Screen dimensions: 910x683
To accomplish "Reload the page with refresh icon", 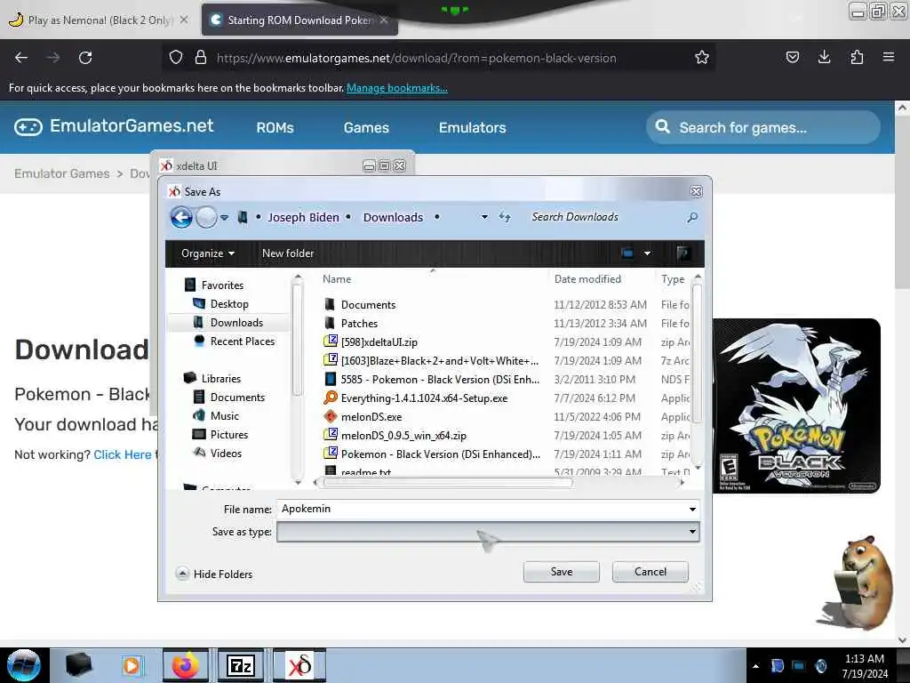I will 85,58.
